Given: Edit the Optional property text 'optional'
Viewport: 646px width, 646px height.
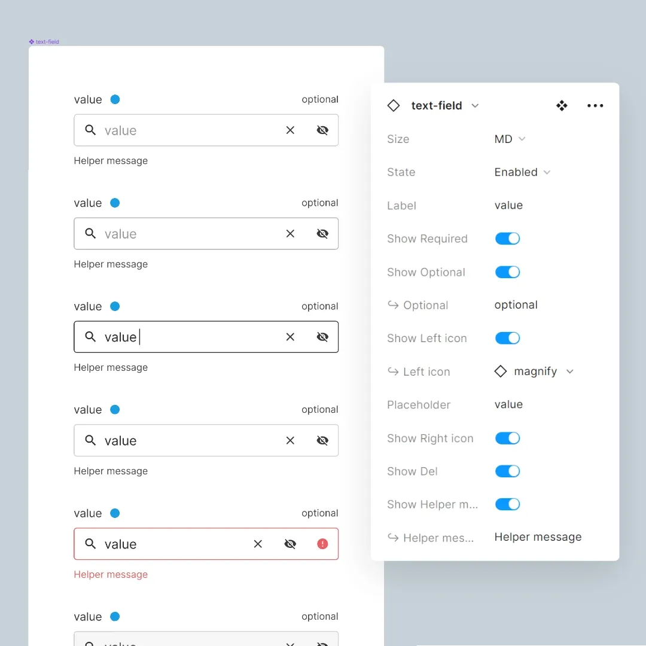Looking at the screenshot, I should click(516, 305).
